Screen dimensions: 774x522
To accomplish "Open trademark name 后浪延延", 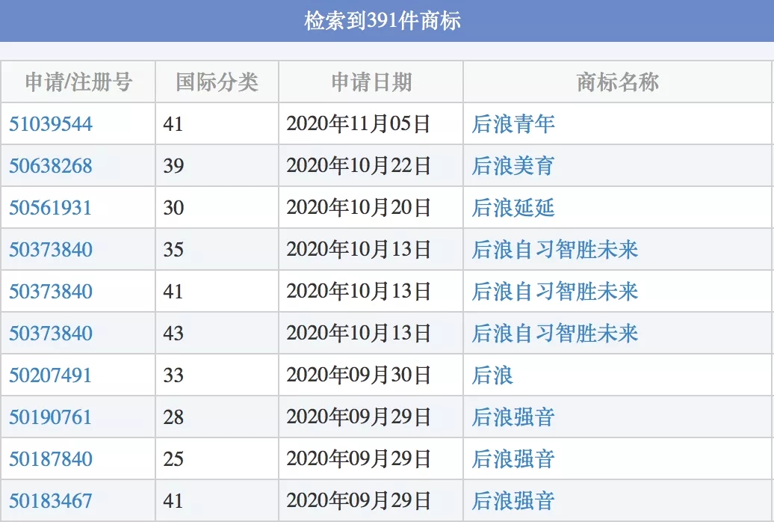I will tap(513, 208).
